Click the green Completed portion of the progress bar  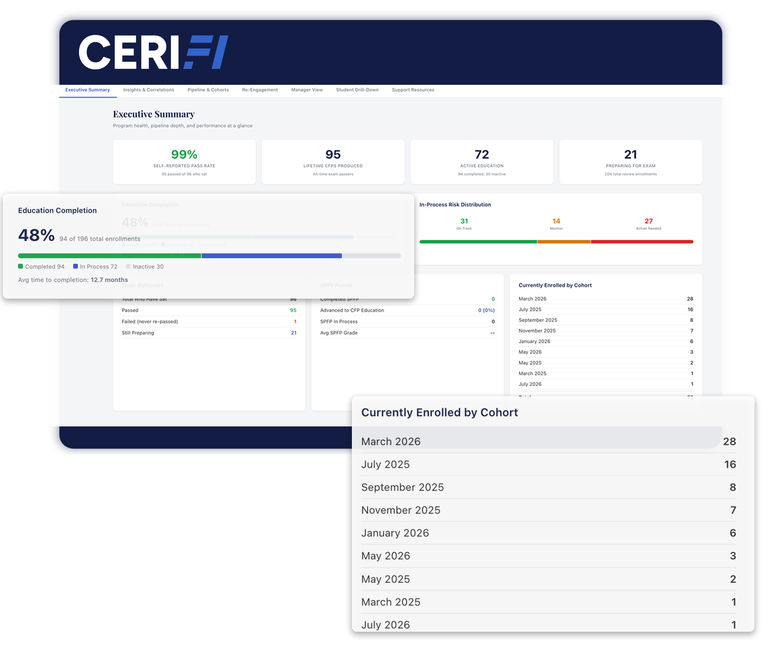pos(110,256)
